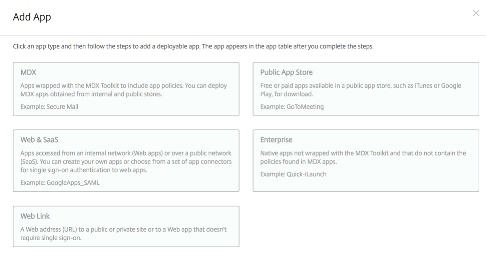Close the Add App dialog
The image size is (486, 259).
click(476, 13)
